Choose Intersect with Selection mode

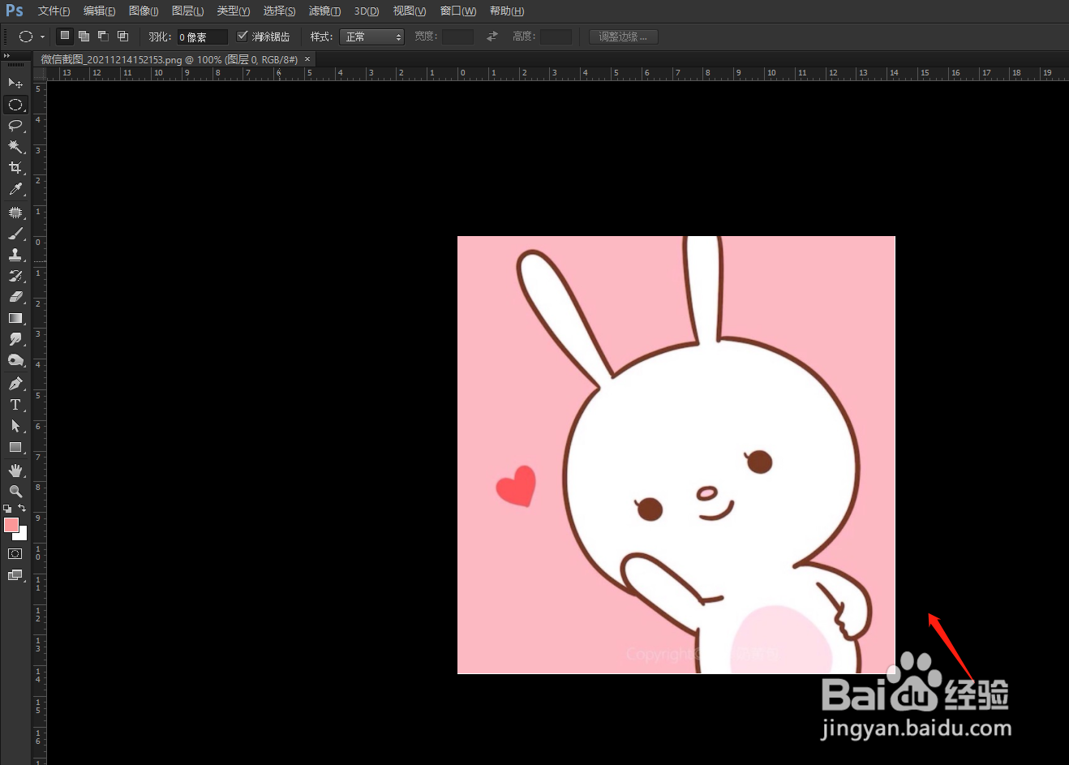click(122, 36)
